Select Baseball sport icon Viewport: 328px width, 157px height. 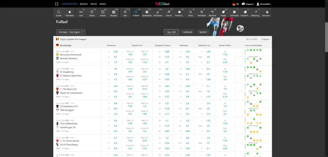click(212, 12)
